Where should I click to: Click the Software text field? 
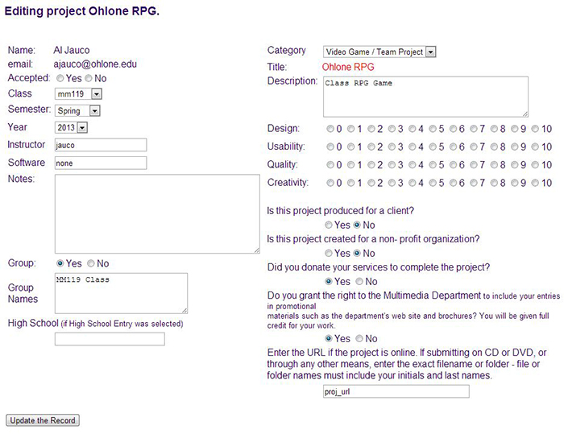click(x=100, y=163)
